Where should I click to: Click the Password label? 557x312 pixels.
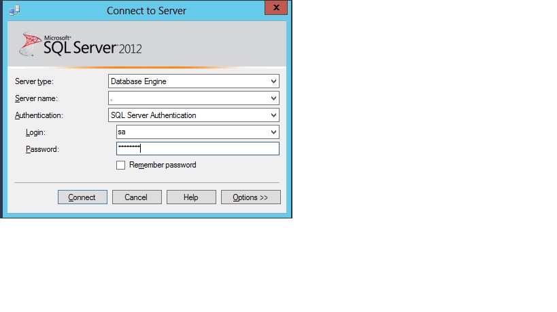[x=42, y=149]
